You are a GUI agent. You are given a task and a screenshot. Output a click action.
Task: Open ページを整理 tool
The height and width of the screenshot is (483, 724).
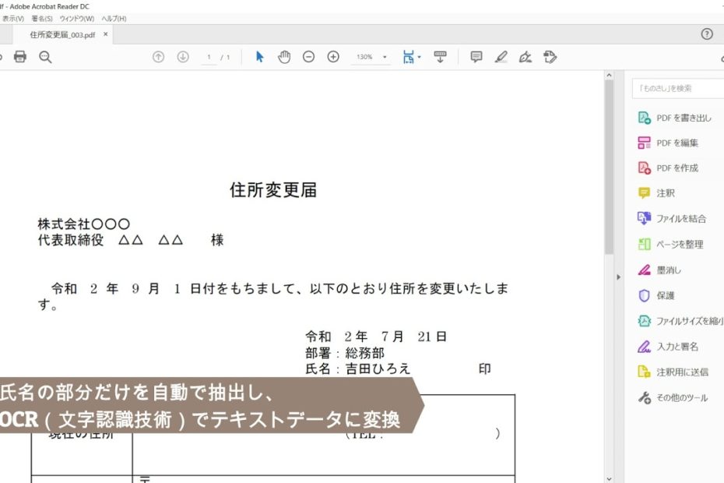(679, 245)
